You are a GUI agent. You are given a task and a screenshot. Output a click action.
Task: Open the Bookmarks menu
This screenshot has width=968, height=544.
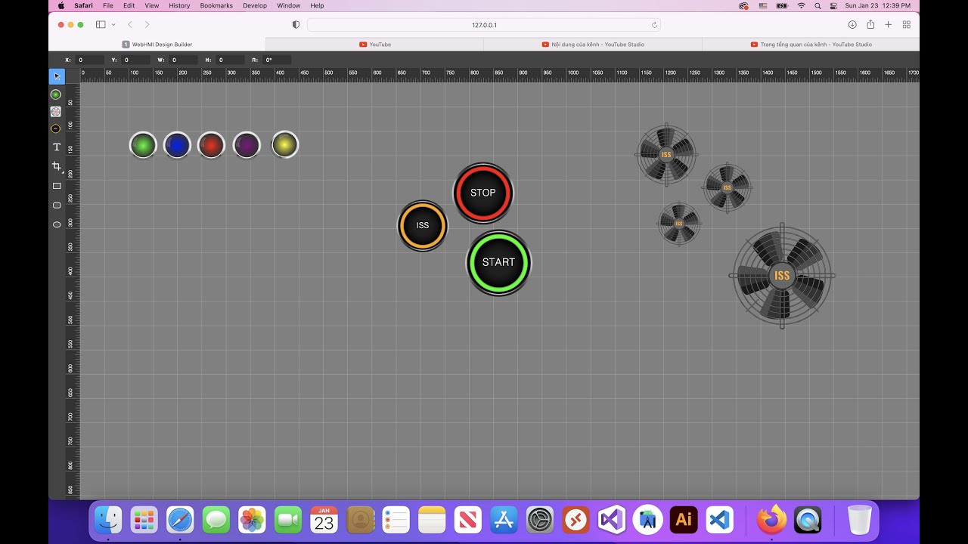click(x=216, y=5)
